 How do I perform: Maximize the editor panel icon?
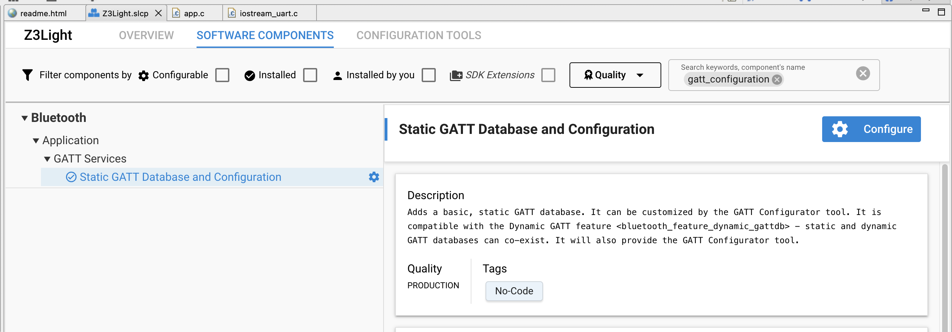[941, 12]
